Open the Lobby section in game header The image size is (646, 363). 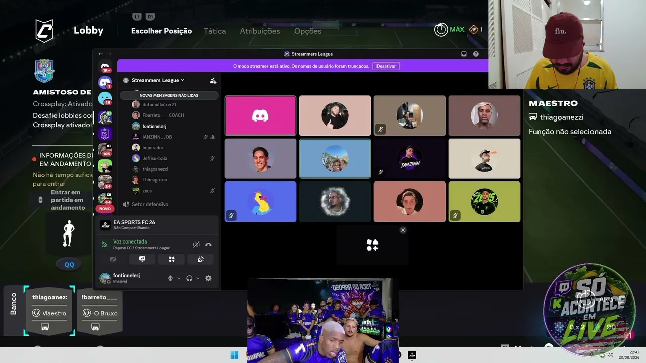tap(88, 30)
